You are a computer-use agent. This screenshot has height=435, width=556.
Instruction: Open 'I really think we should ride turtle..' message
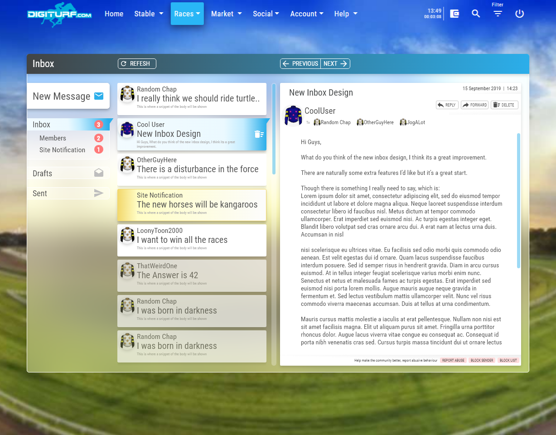point(192,99)
